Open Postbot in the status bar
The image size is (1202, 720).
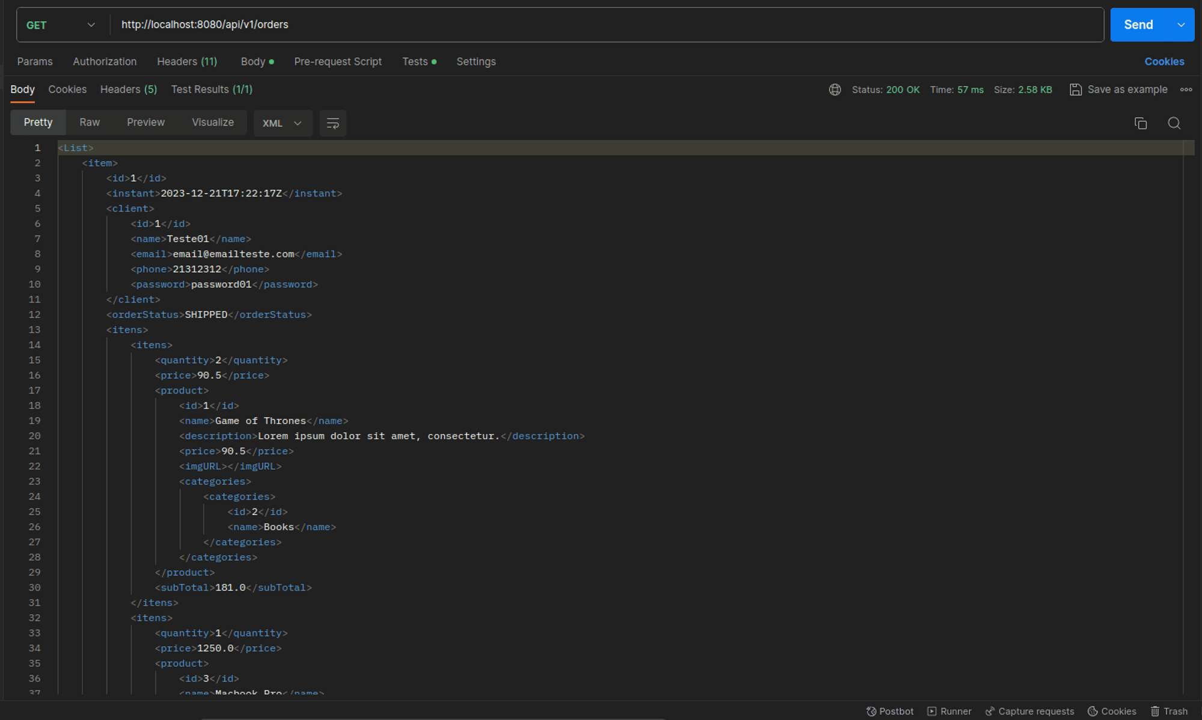tap(889, 711)
